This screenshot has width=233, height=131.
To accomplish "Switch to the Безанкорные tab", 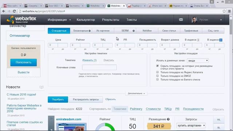I will [x=81, y=31].
